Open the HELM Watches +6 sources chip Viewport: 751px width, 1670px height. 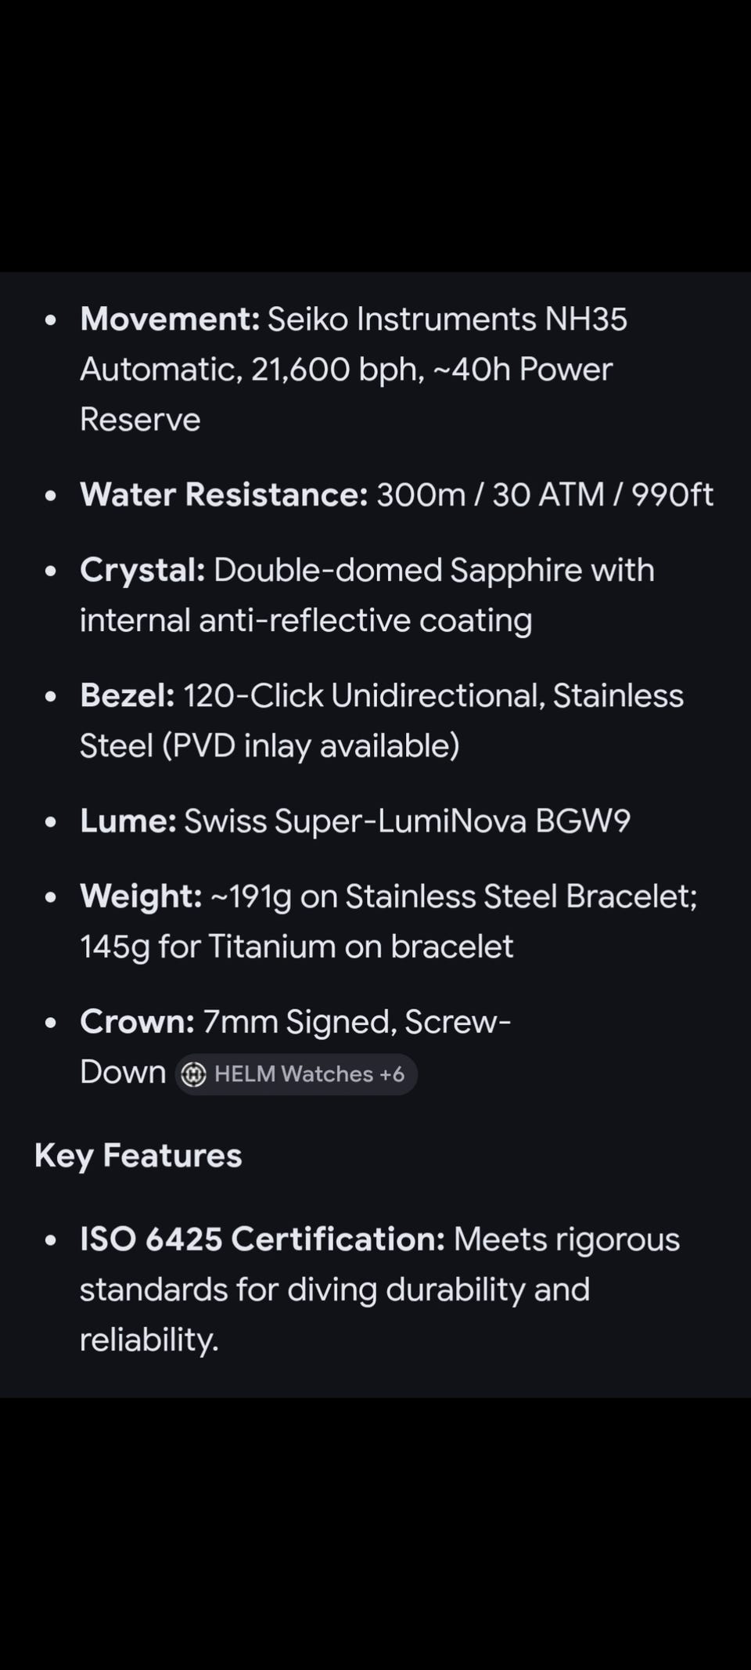point(296,1074)
